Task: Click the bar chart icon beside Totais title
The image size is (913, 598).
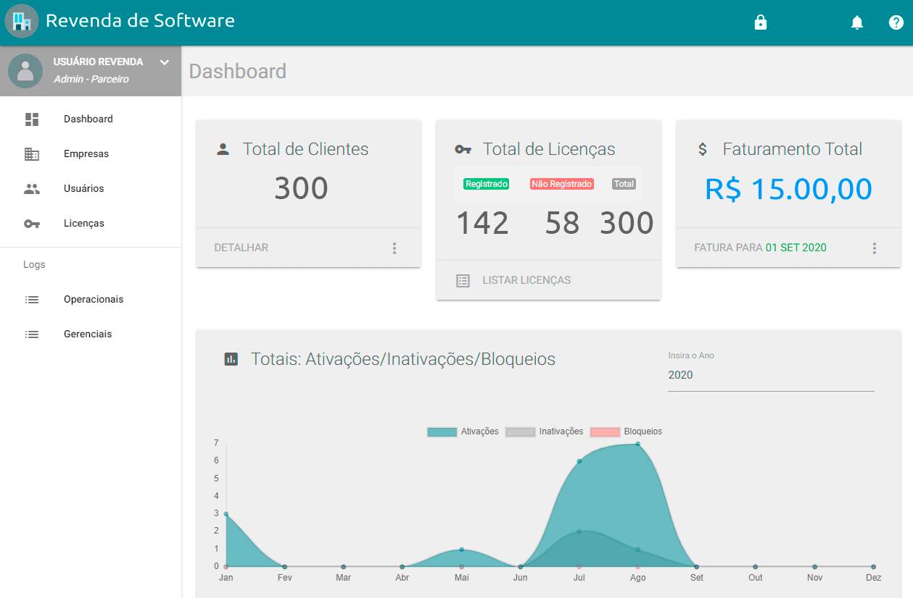Action: (231, 359)
